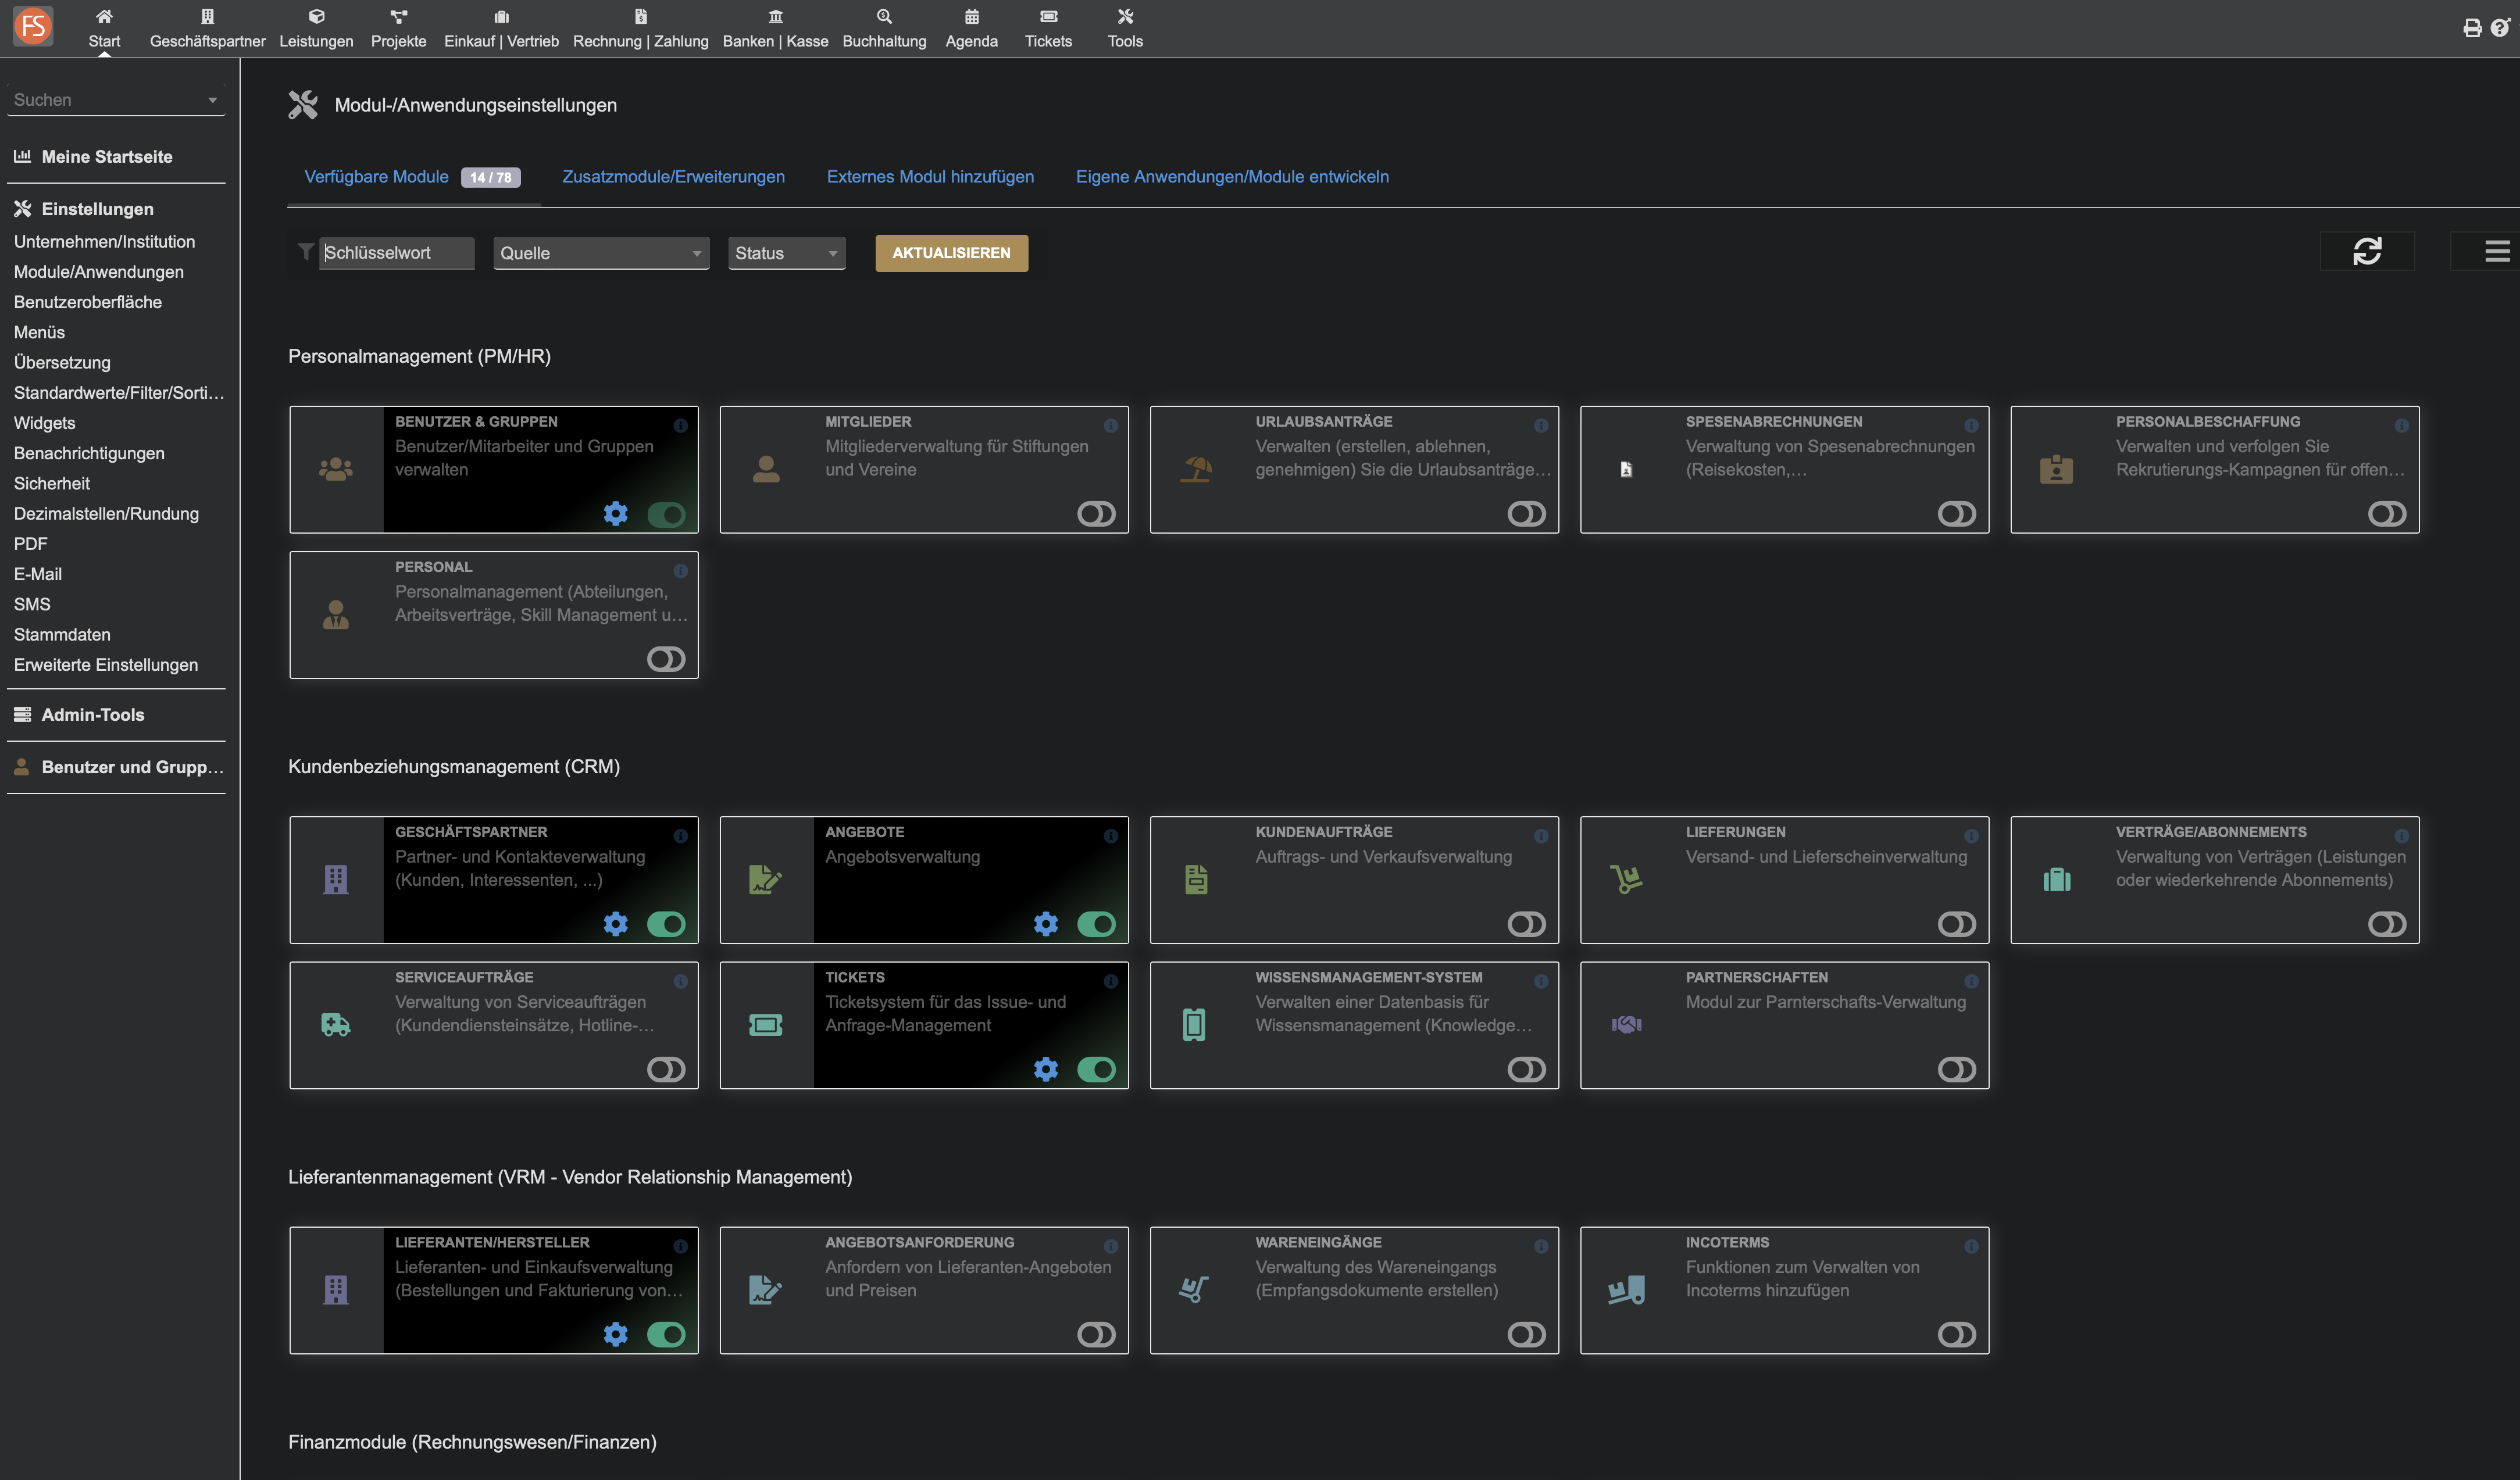Viewport: 2520px width, 1480px height.
Task: Click info icon on Urlaubsanträge card
Action: click(1541, 425)
